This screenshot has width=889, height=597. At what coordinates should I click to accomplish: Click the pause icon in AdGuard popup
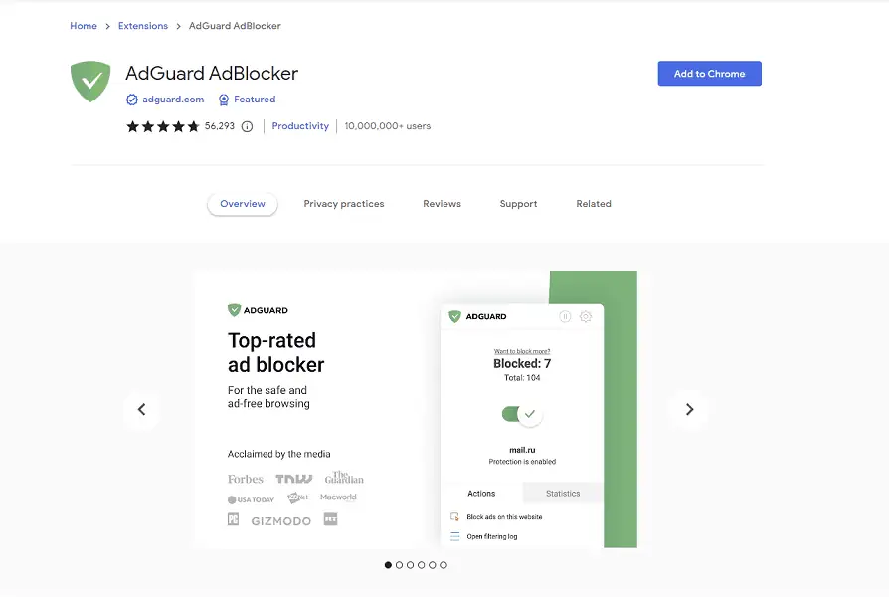(x=565, y=316)
